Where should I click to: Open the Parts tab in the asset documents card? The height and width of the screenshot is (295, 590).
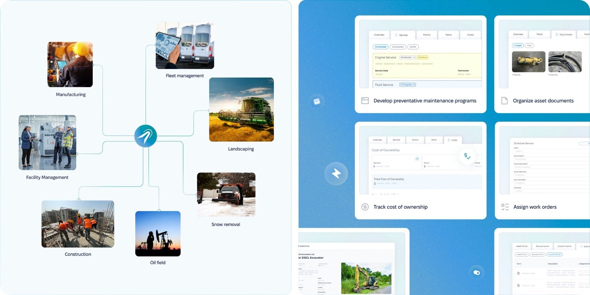point(540,35)
